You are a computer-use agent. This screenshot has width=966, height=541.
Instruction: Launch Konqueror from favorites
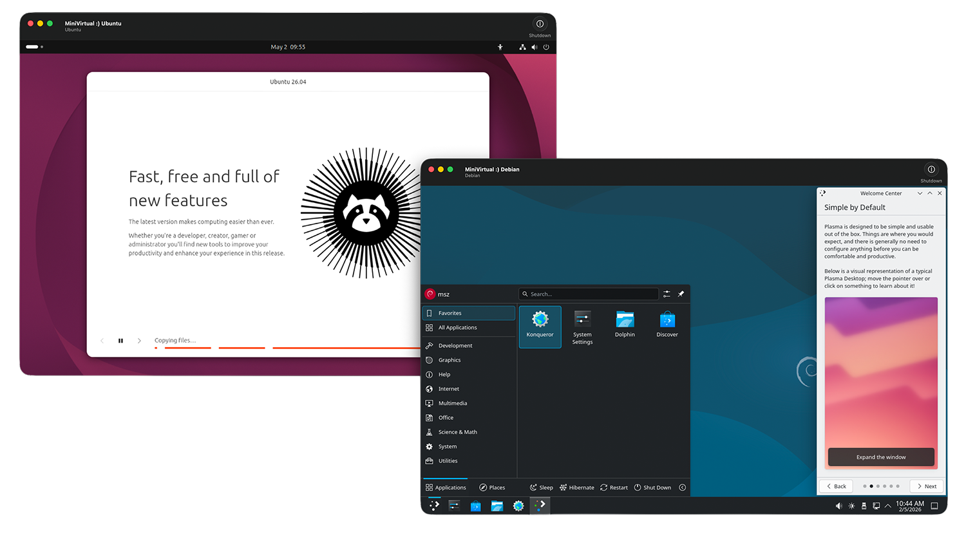pos(540,327)
